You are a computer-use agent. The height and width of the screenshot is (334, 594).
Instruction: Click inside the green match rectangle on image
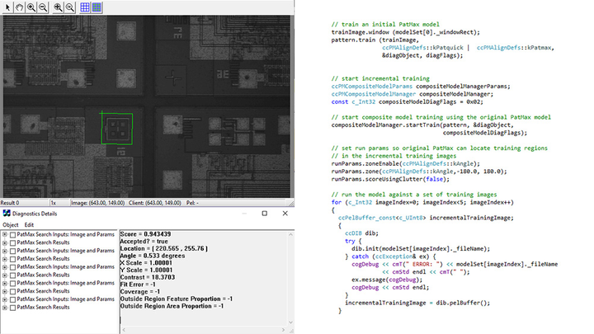tap(115, 129)
